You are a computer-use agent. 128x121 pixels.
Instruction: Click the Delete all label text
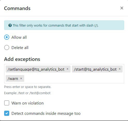20,48
